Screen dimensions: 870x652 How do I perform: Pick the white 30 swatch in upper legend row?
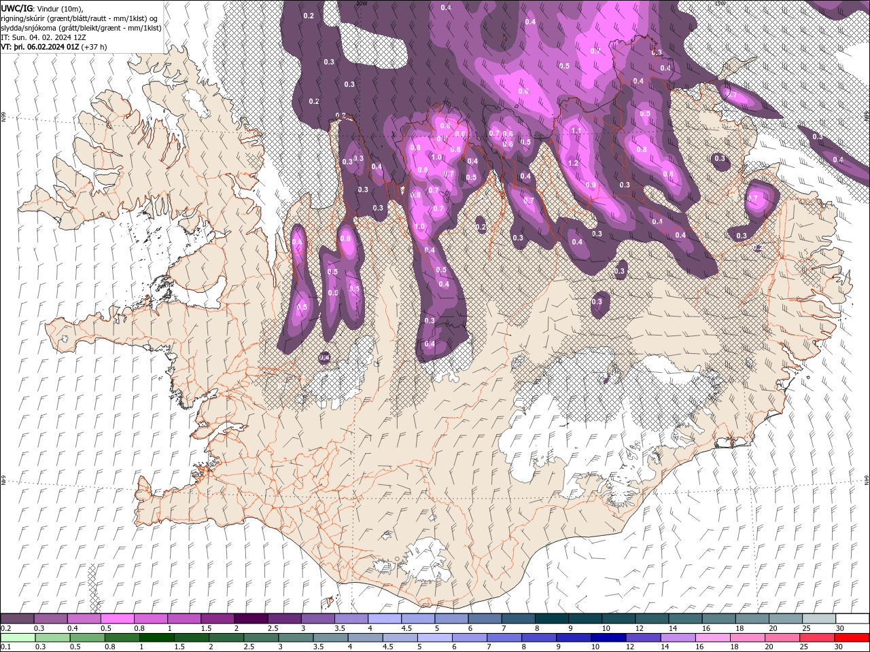[x=852, y=618]
